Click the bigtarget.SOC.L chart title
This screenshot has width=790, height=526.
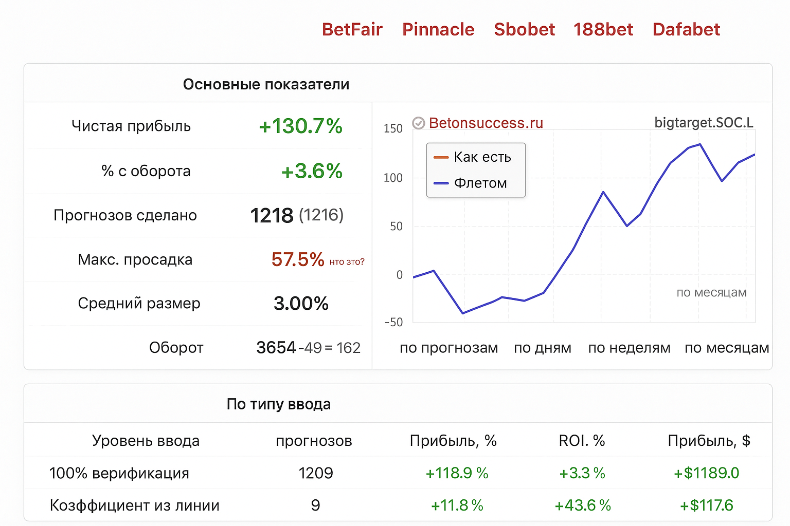pos(704,123)
